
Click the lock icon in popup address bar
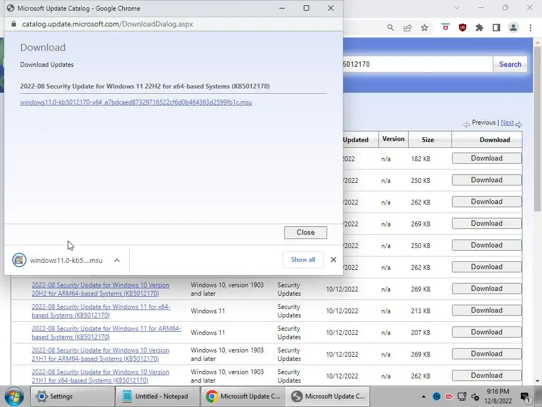(x=14, y=24)
